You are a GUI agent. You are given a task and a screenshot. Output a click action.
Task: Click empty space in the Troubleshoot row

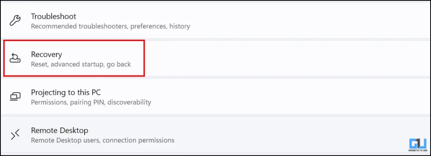(x=302, y=21)
